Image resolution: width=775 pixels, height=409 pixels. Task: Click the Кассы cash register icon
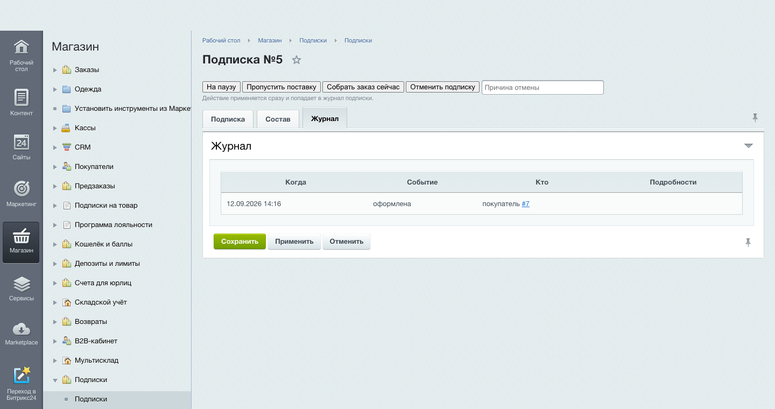pos(66,128)
